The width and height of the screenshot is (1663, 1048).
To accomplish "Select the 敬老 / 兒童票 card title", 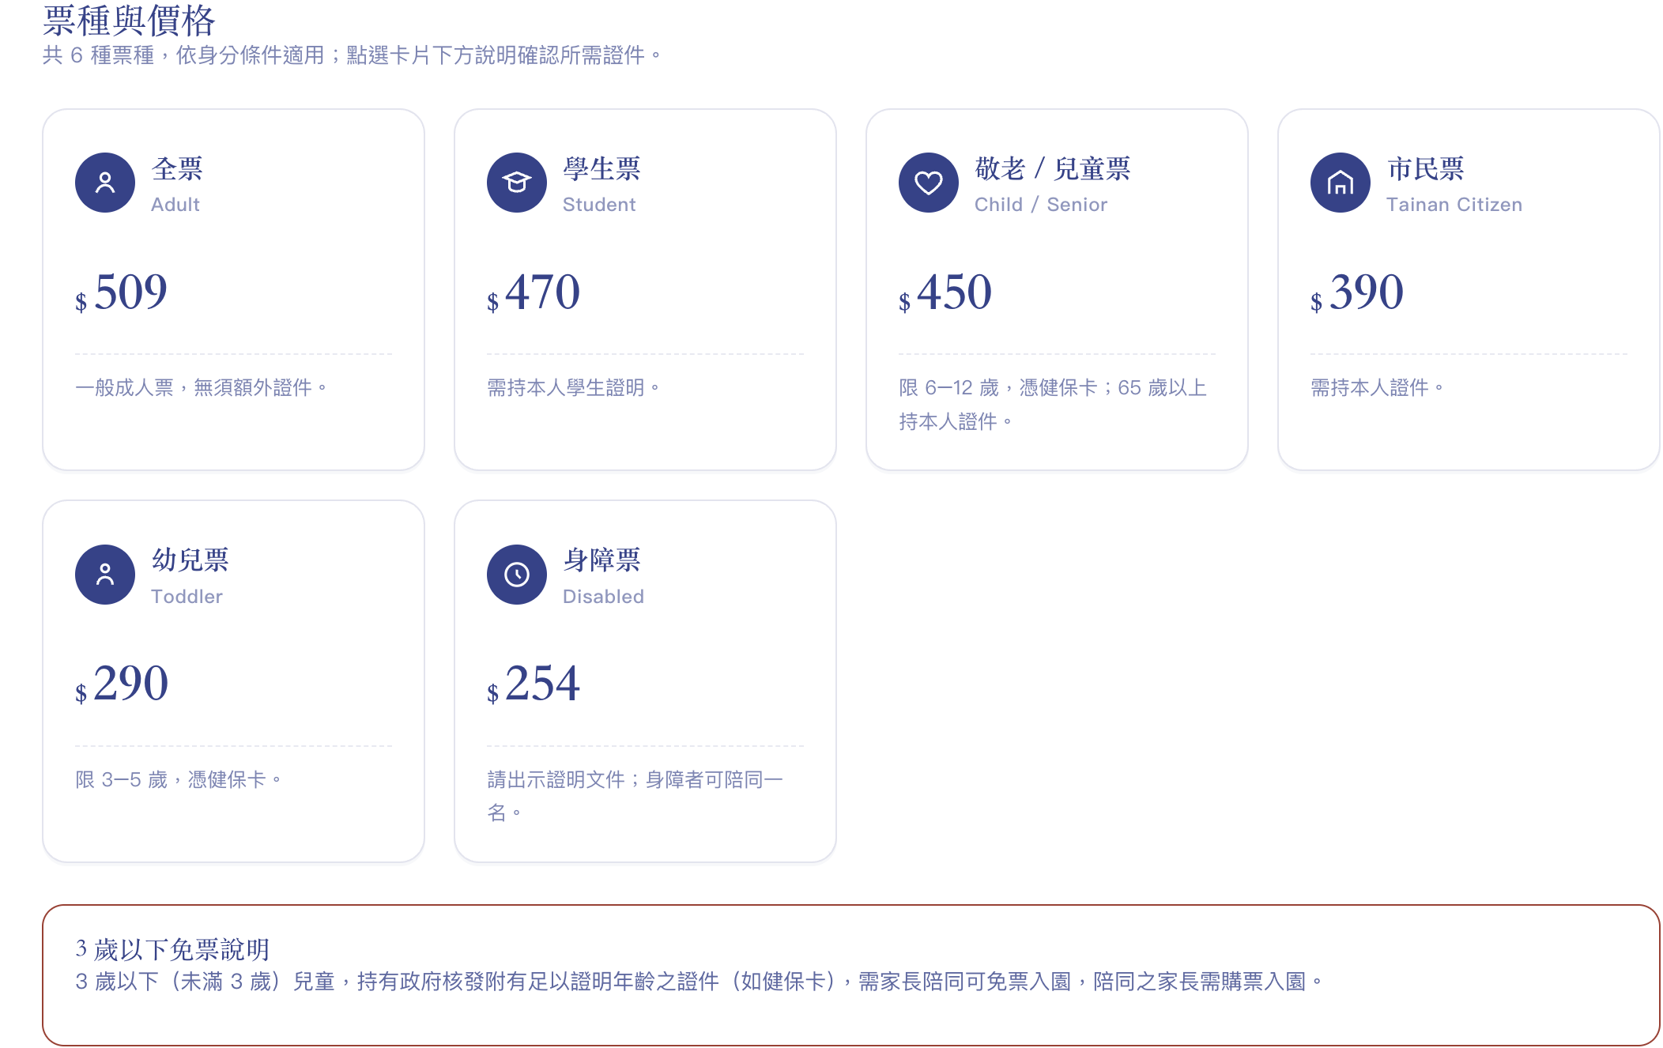I will [x=1053, y=168].
